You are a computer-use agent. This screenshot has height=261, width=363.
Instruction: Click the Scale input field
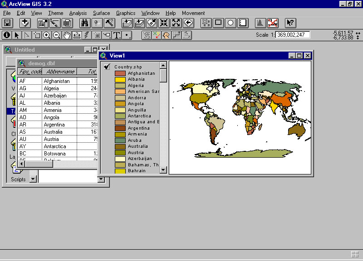293,35
